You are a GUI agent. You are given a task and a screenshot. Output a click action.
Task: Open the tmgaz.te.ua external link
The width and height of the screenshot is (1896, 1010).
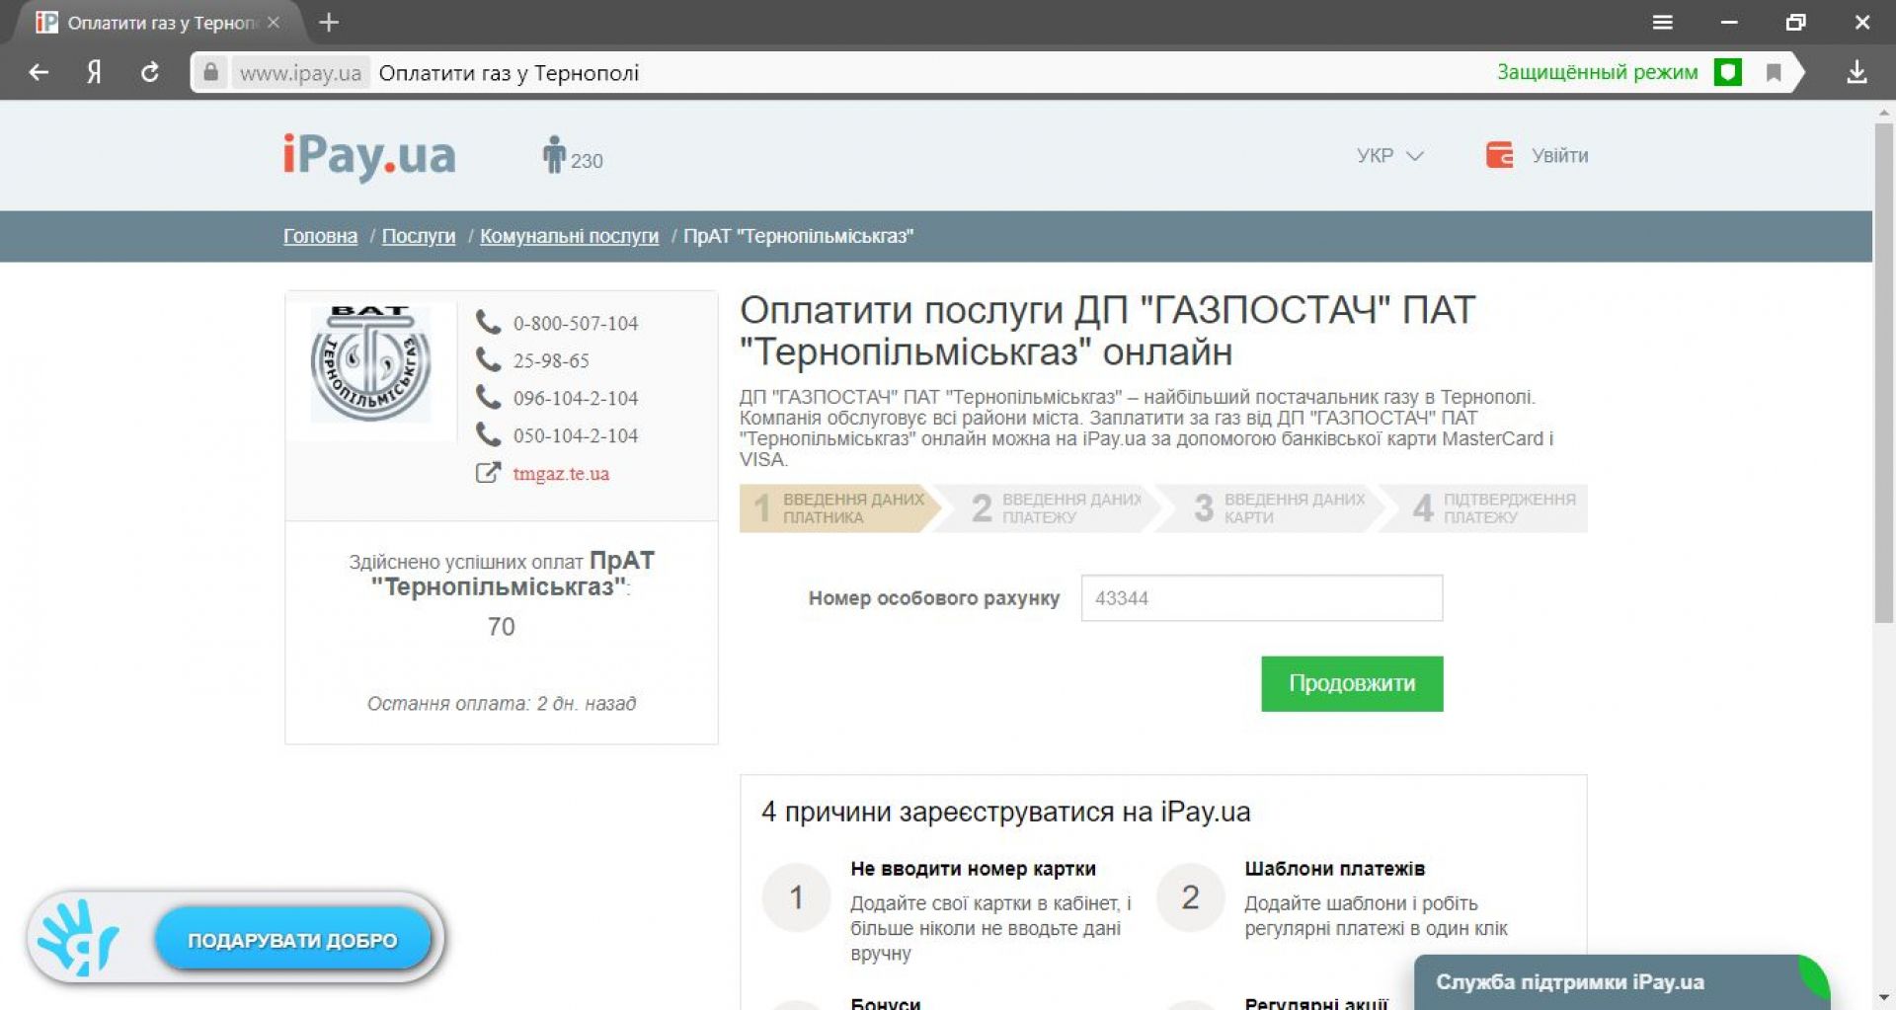tap(561, 474)
